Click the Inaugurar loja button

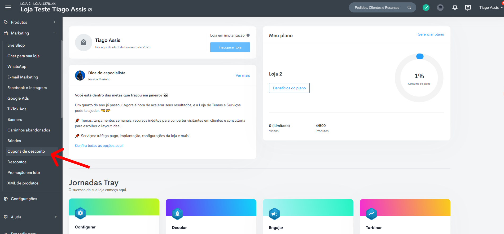230,47
